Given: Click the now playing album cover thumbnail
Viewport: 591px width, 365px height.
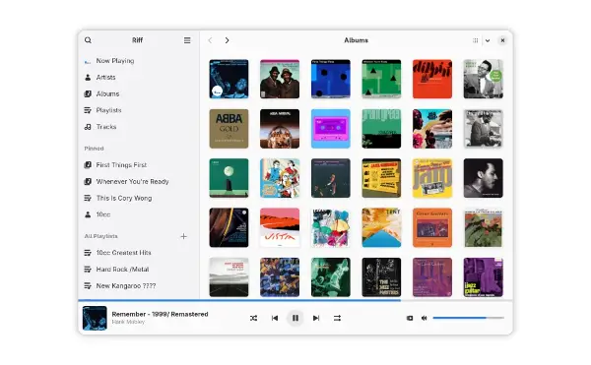Looking at the screenshot, I should click(x=95, y=318).
